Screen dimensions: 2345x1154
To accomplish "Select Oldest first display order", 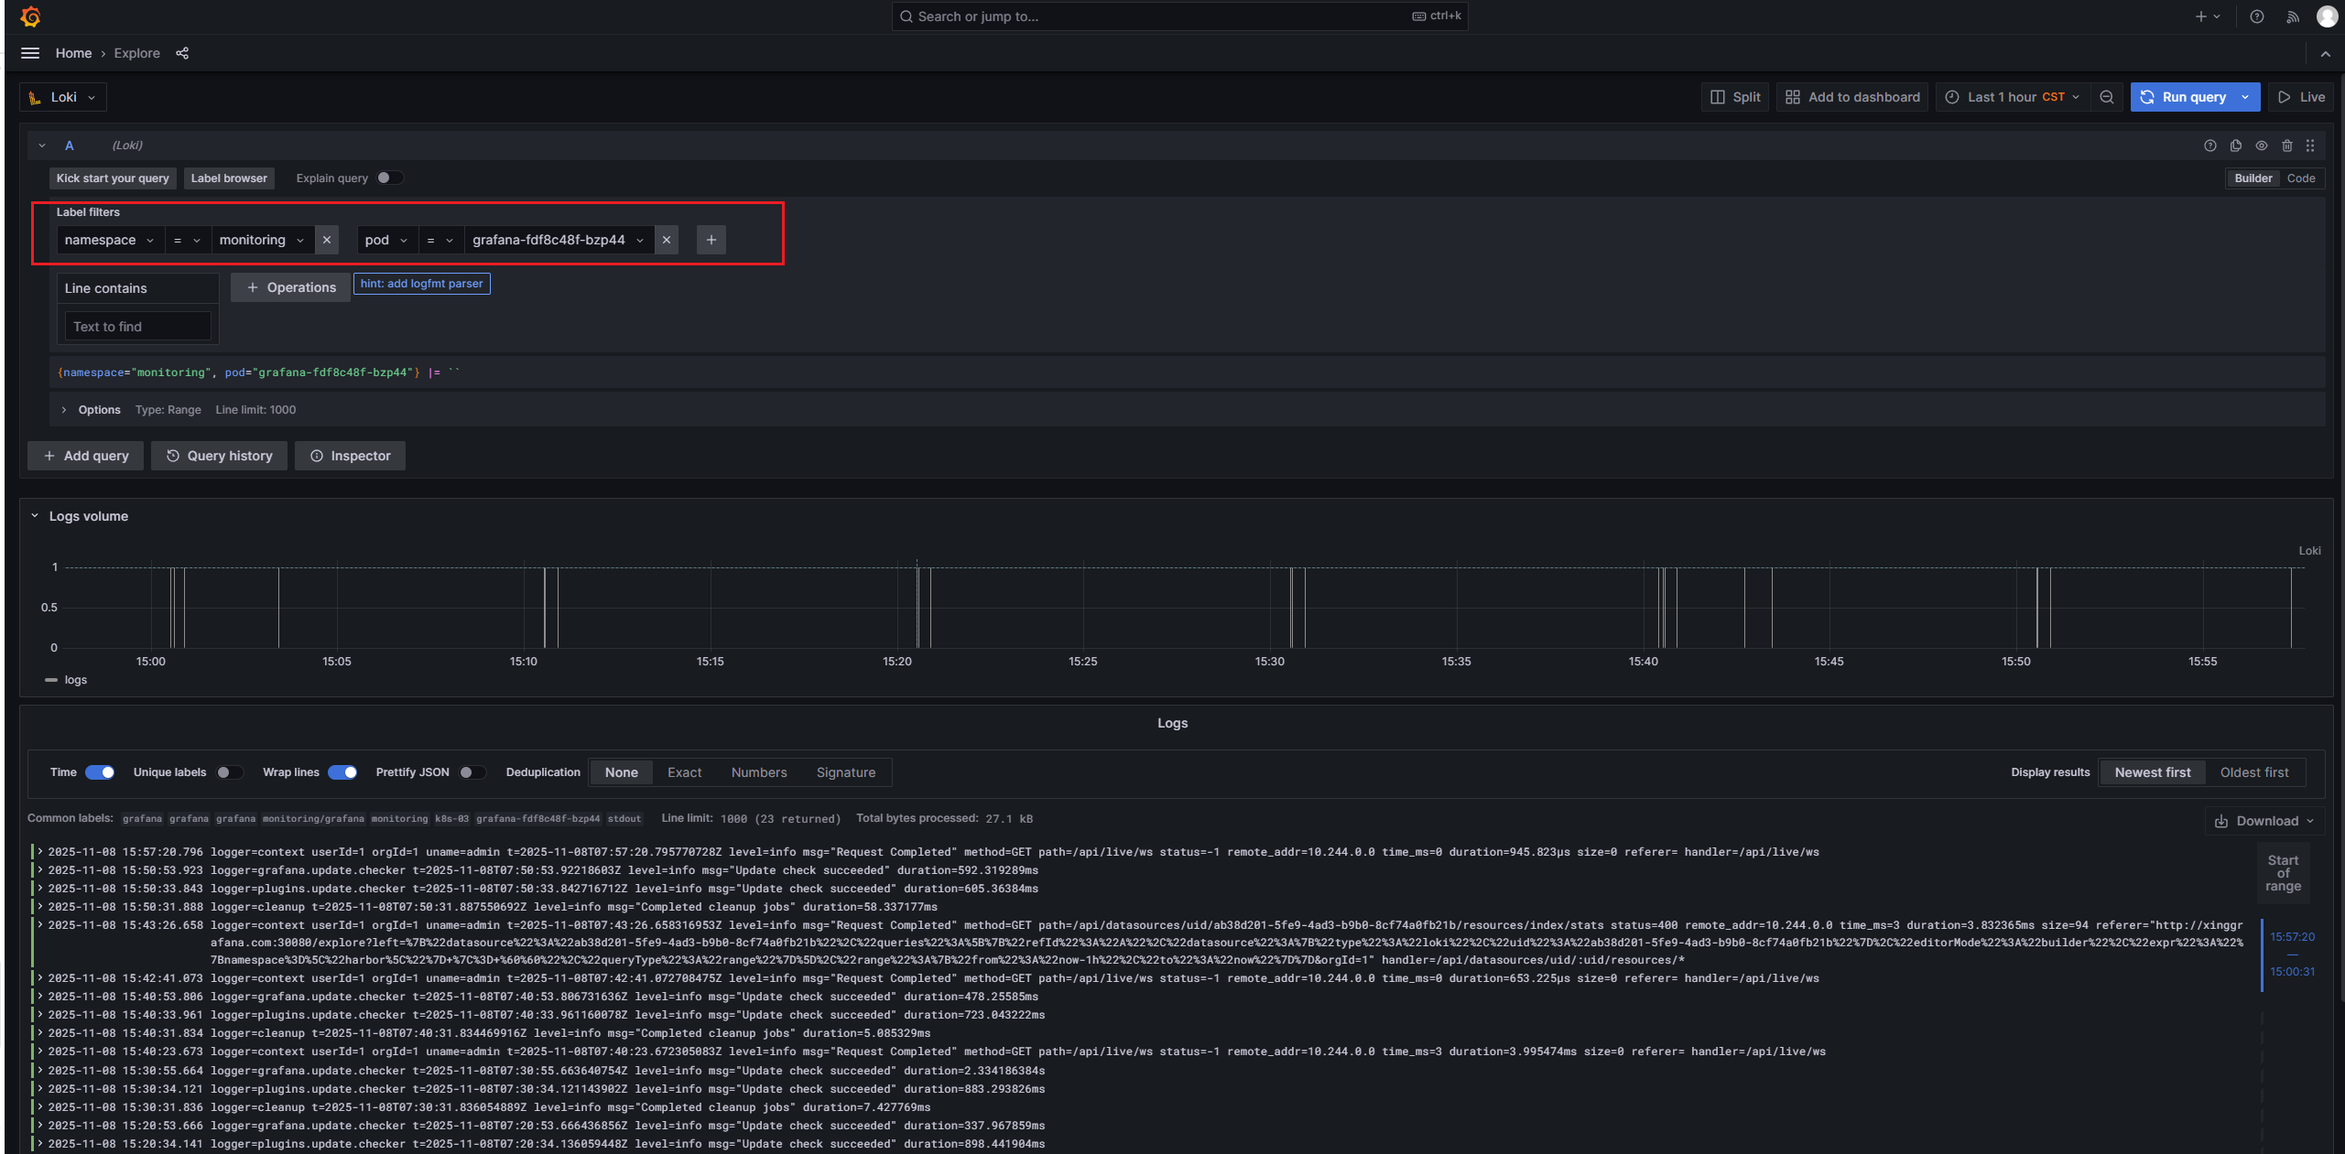I will [x=2253, y=772].
